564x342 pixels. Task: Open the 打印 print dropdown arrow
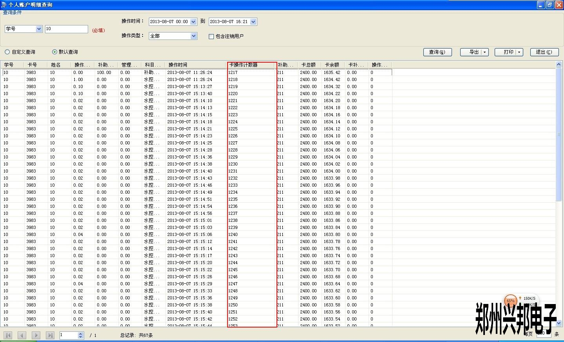click(x=519, y=52)
